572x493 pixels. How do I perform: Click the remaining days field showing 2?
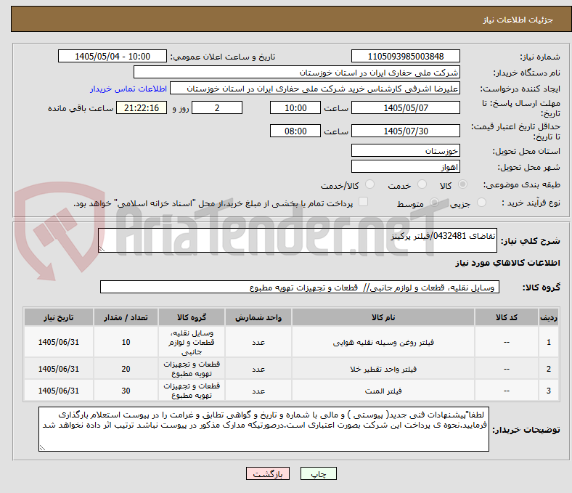point(217,107)
